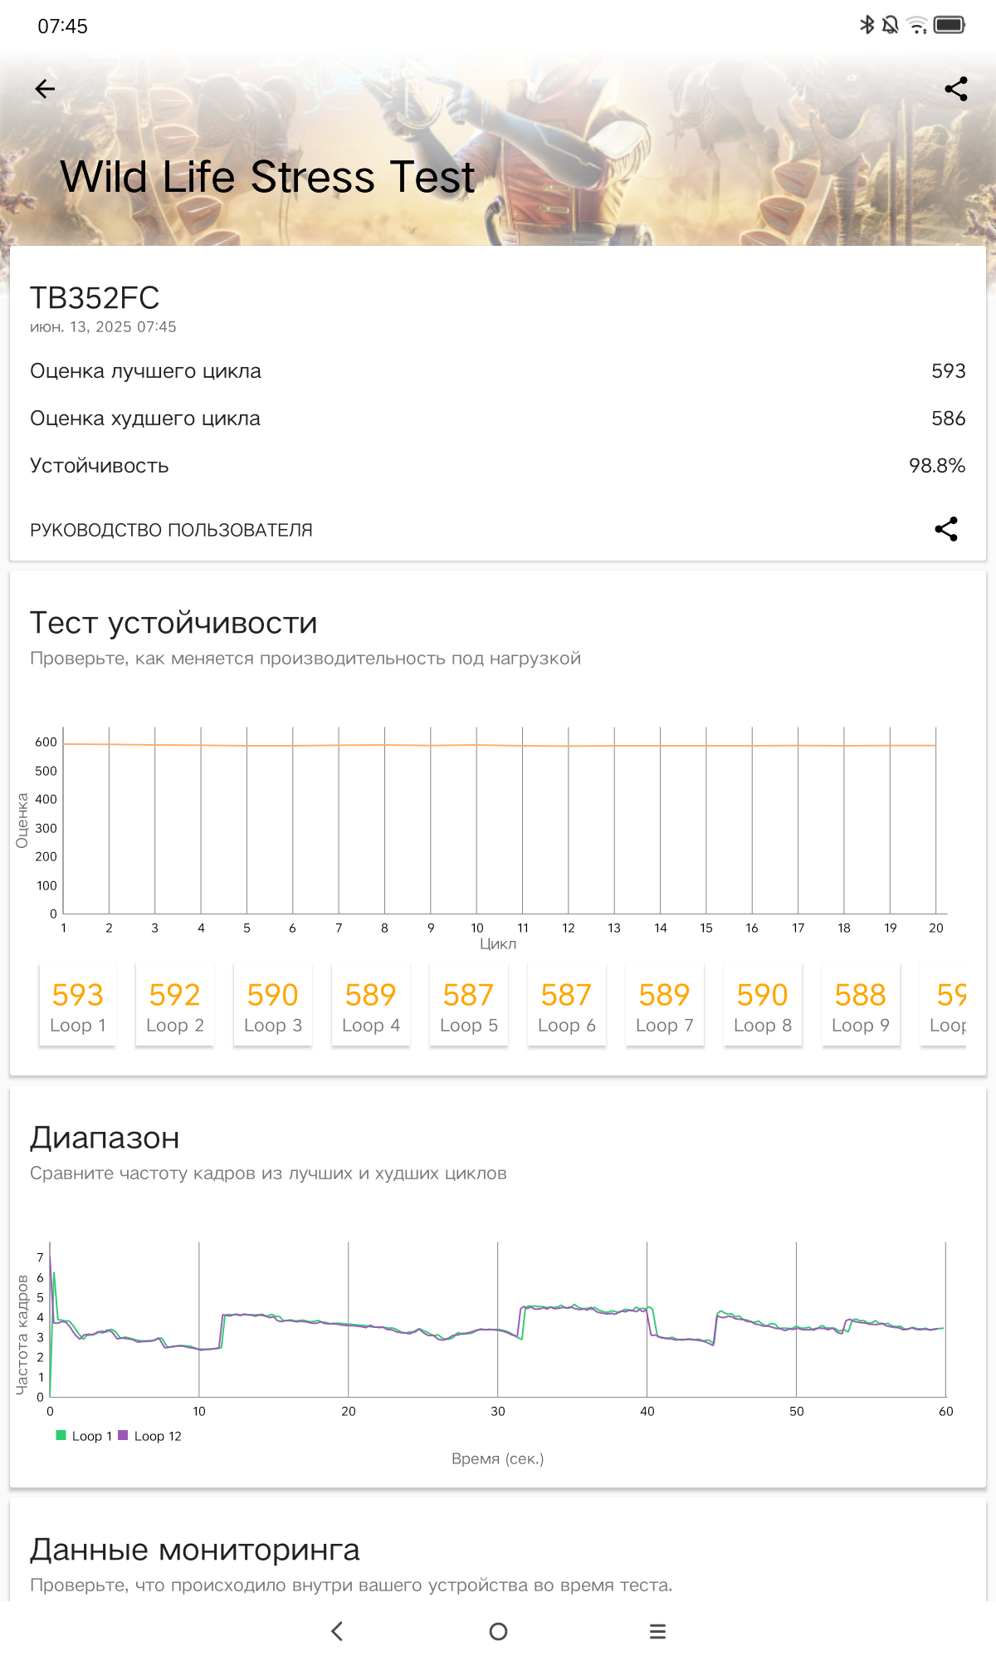Tap the Данные мониторинга section heading

pyautogui.click(x=195, y=1550)
